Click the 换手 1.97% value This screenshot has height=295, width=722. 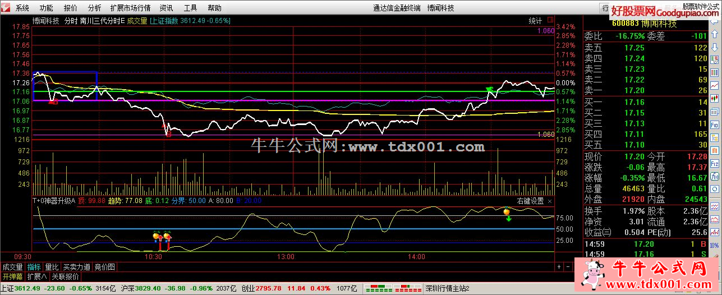pos(633,211)
